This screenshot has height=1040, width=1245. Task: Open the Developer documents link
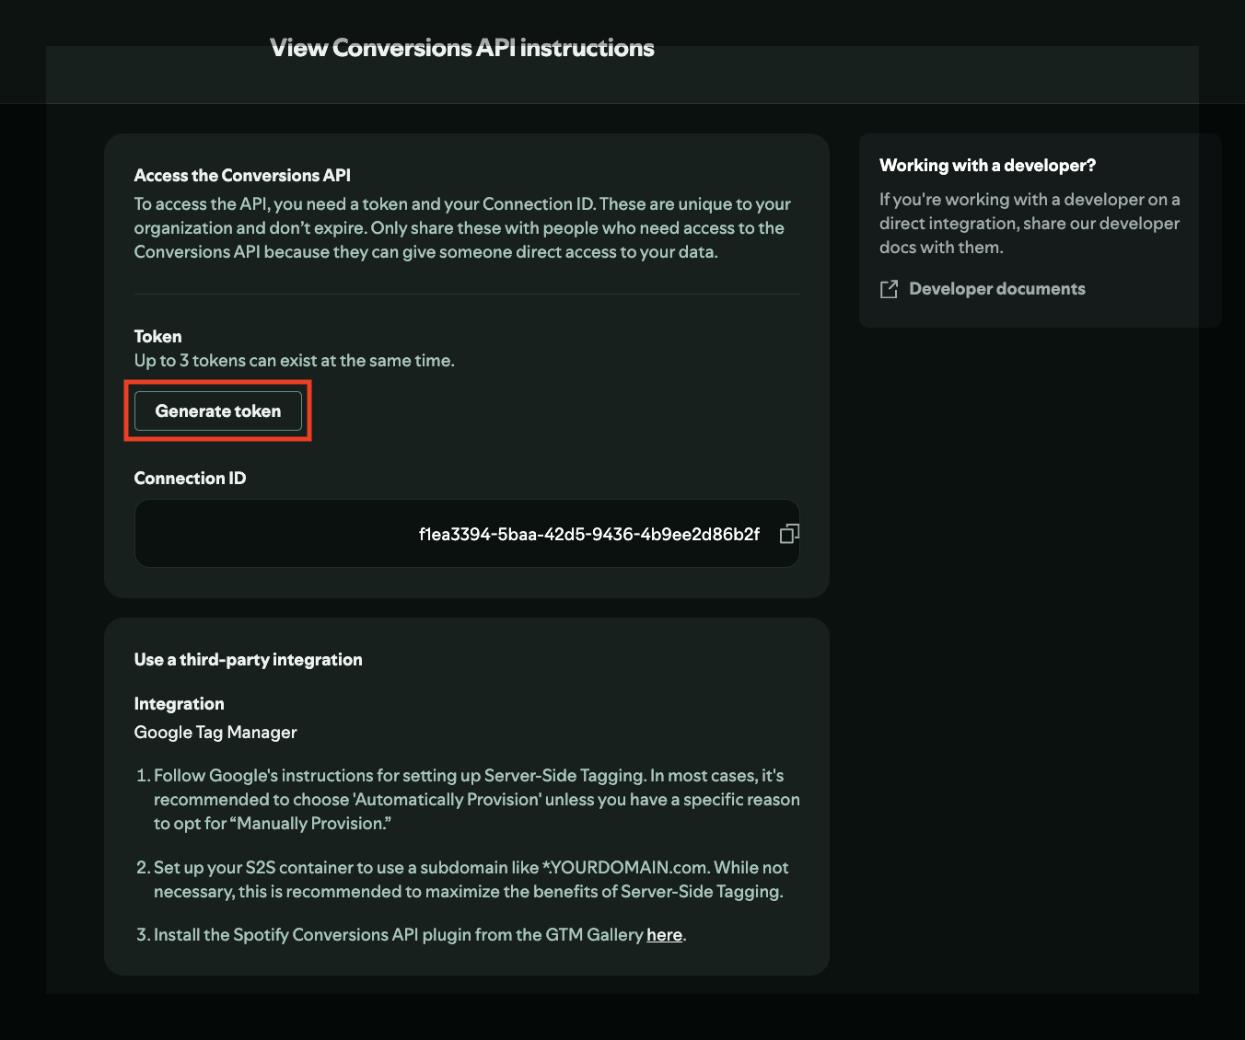point(996,289)
